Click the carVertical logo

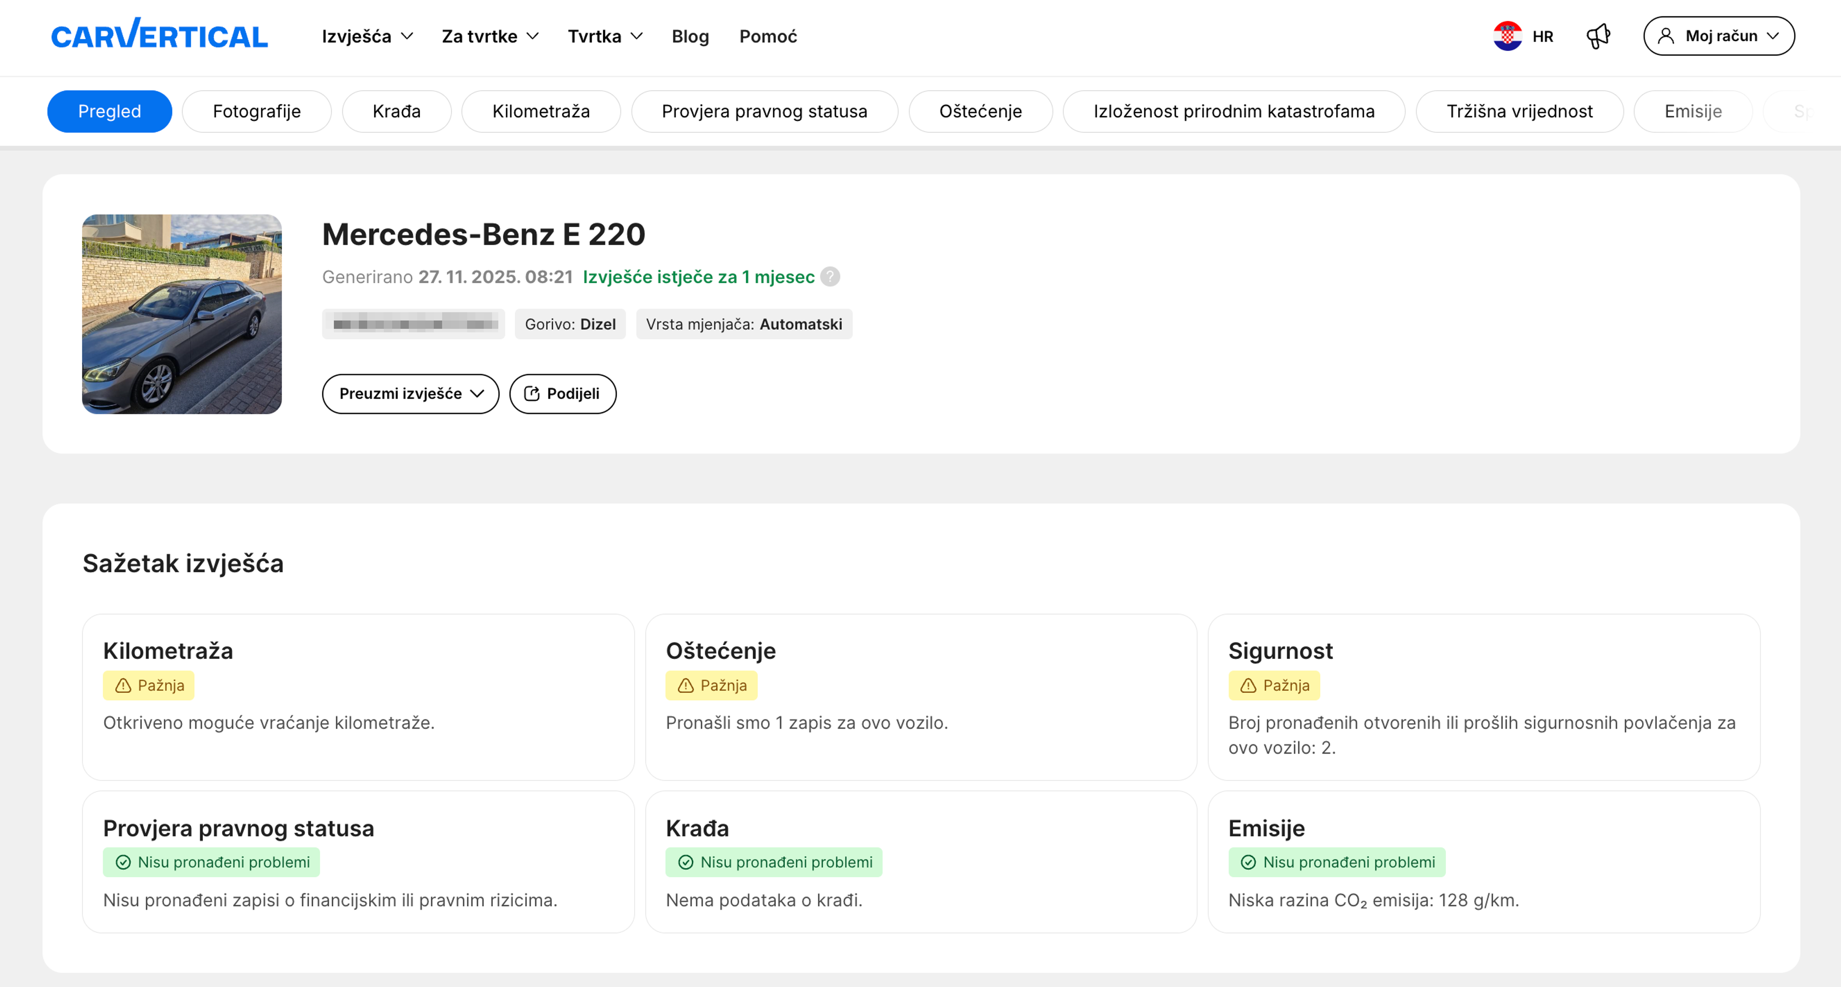click(x=159, y=36)
